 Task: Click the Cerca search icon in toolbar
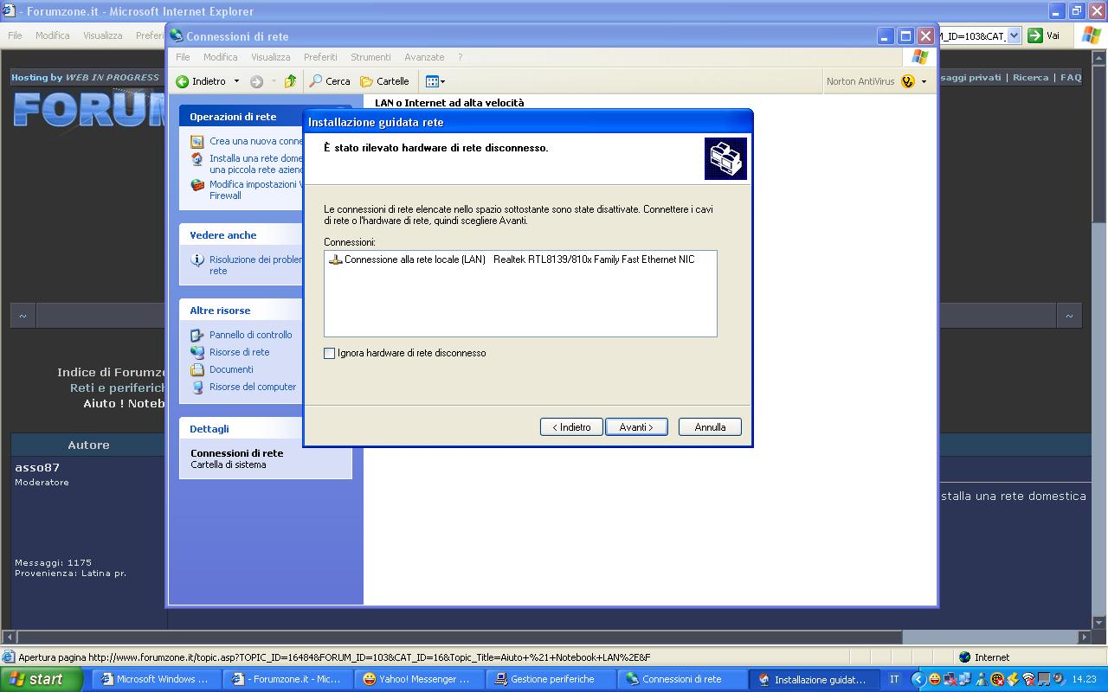tap(317, 81)
